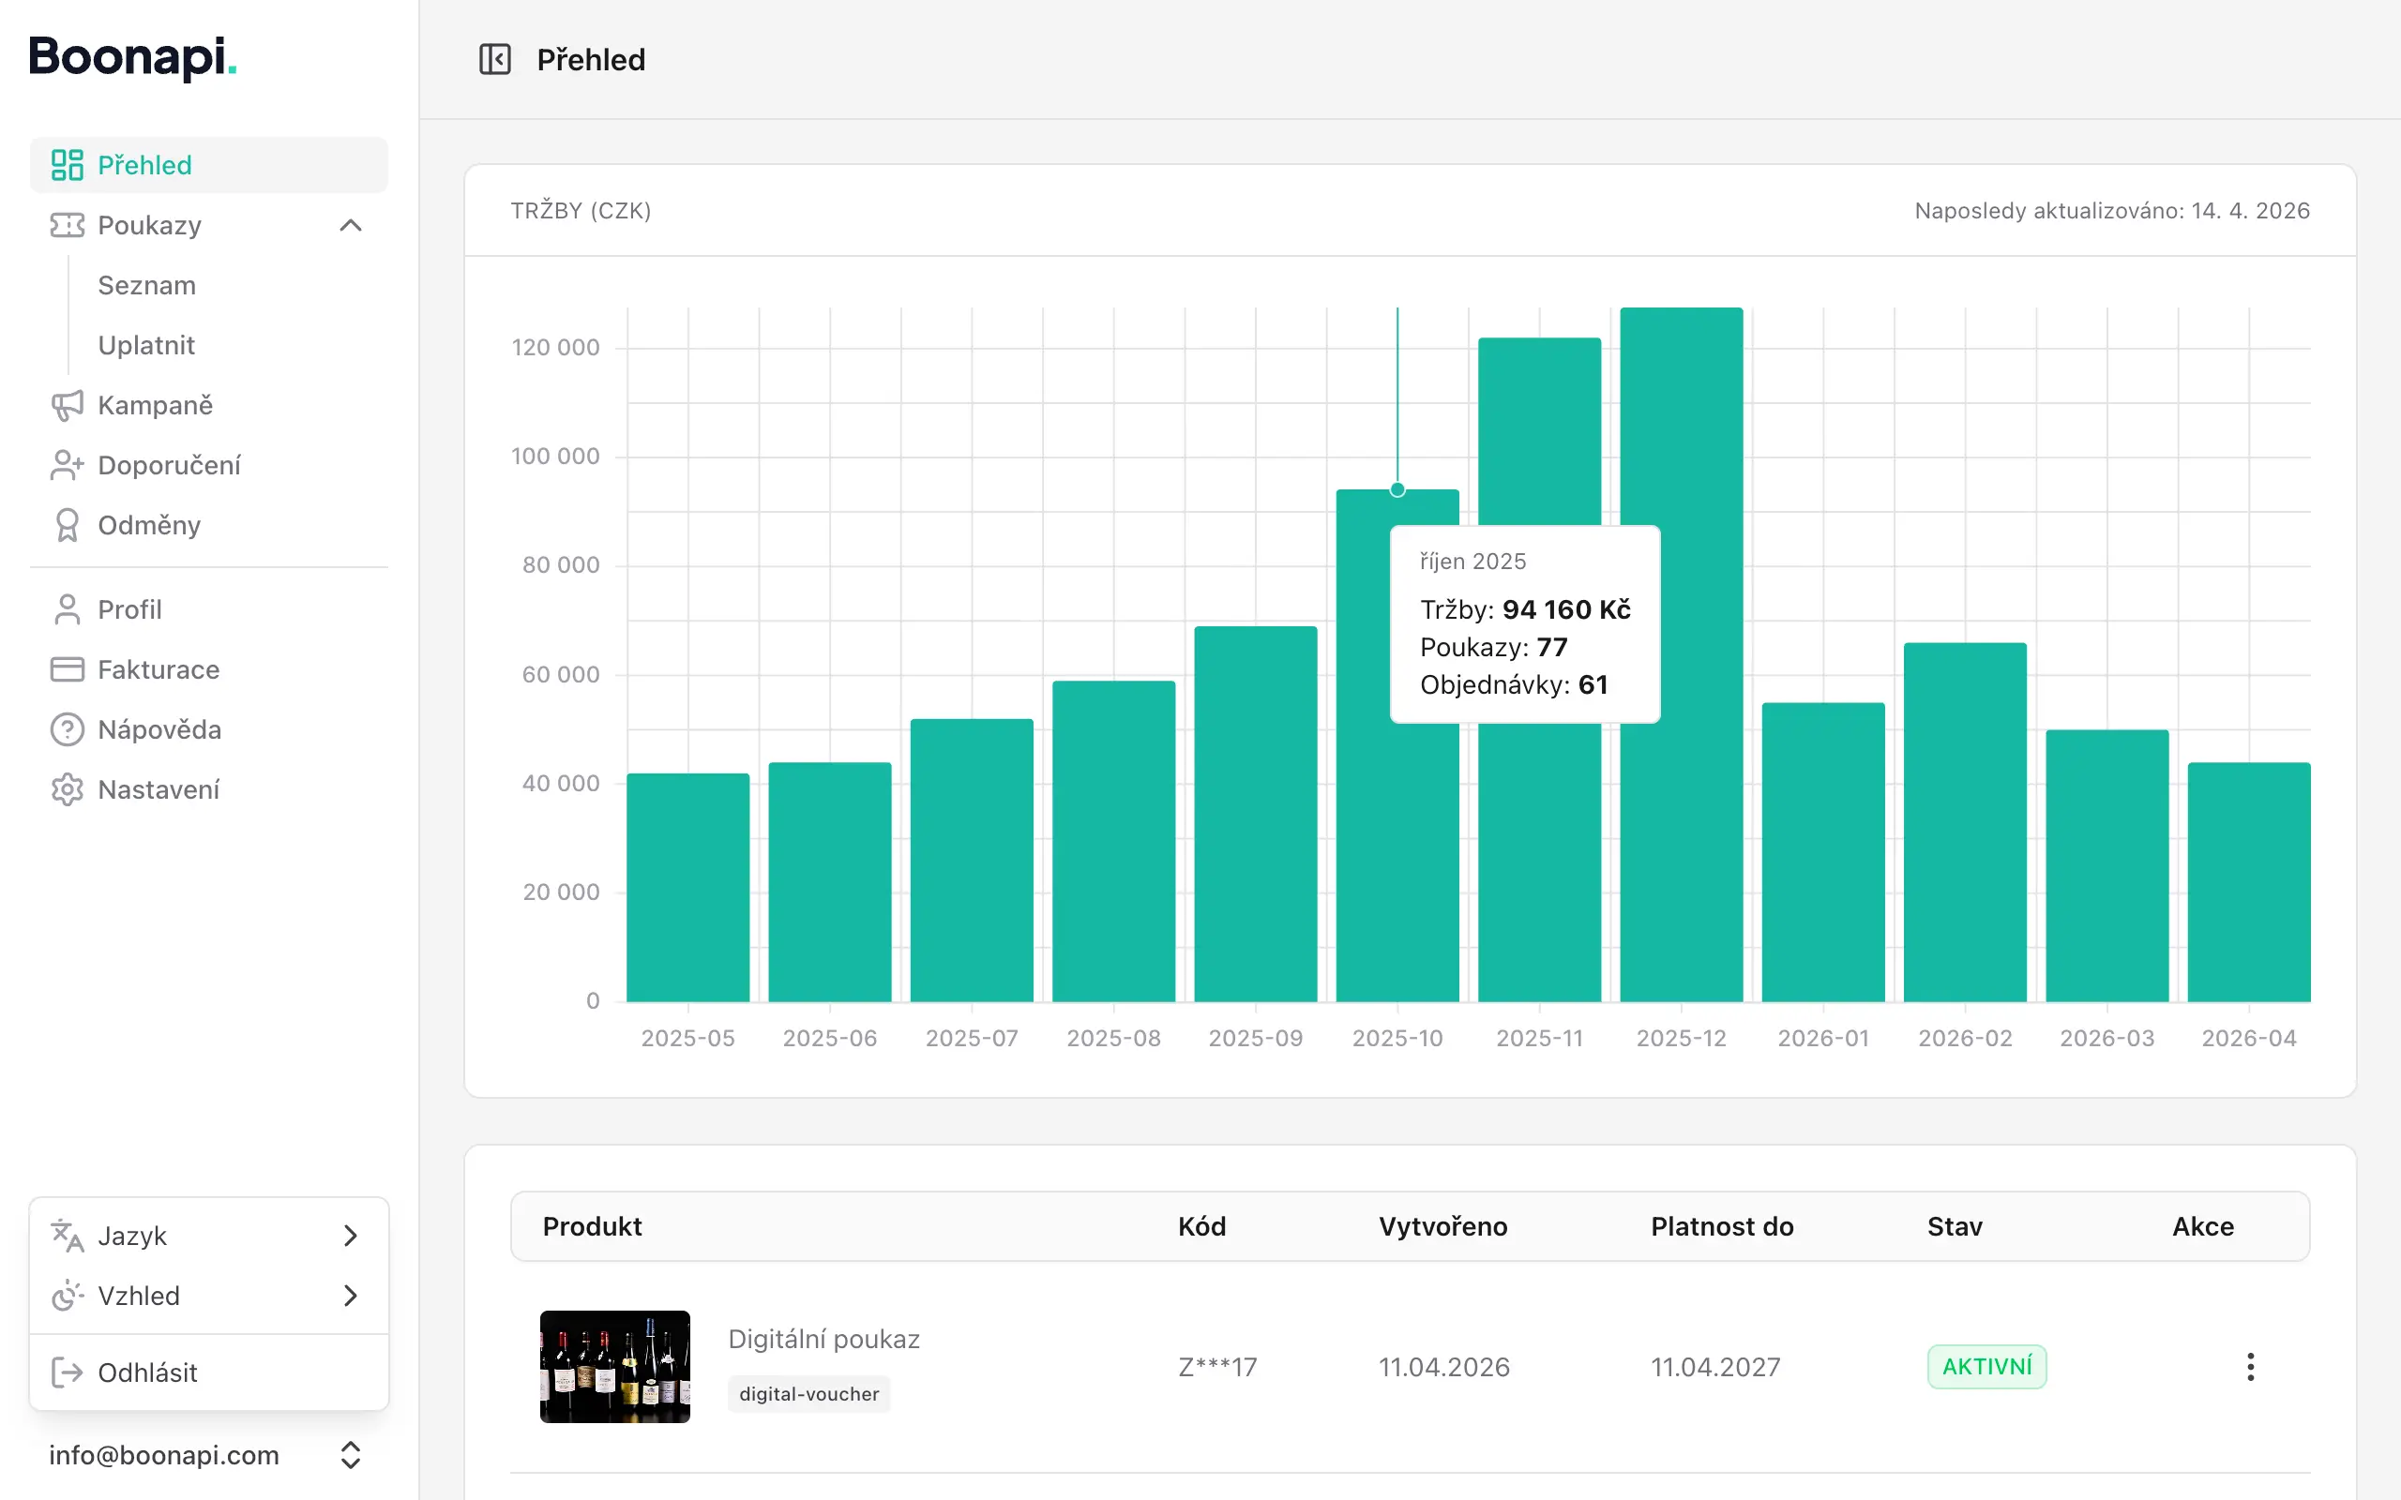Open the three-dot actions menu for Digitální poukaz

tap(2251, 1366)
